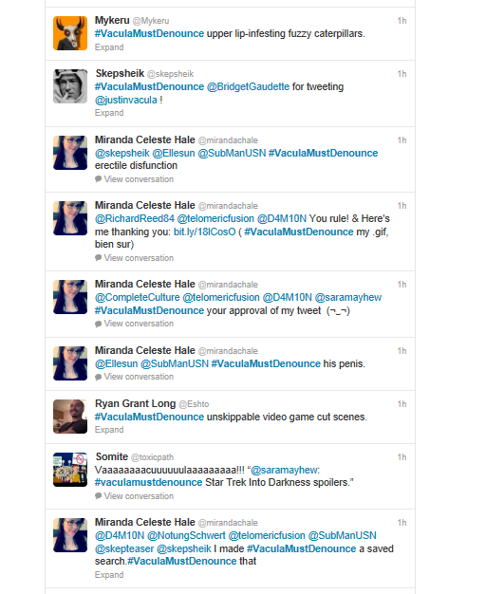Image resolution: width=486 pixels, height=594 pixels.
Task: Open @BridgetGaudette profile link
Action: (x=248, y=86)
